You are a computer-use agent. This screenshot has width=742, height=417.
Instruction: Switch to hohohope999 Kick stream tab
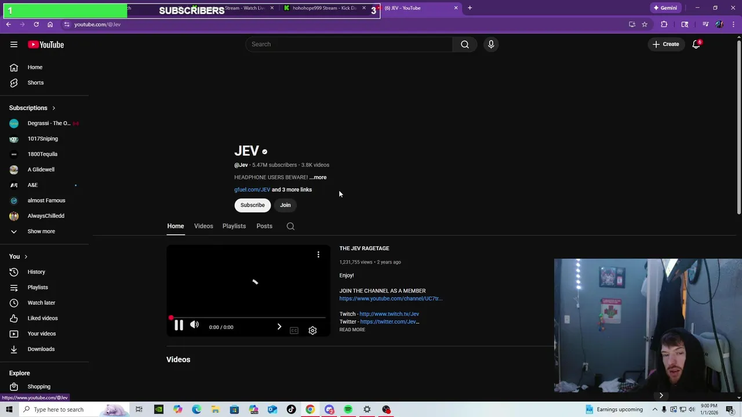tap(325, 8)
